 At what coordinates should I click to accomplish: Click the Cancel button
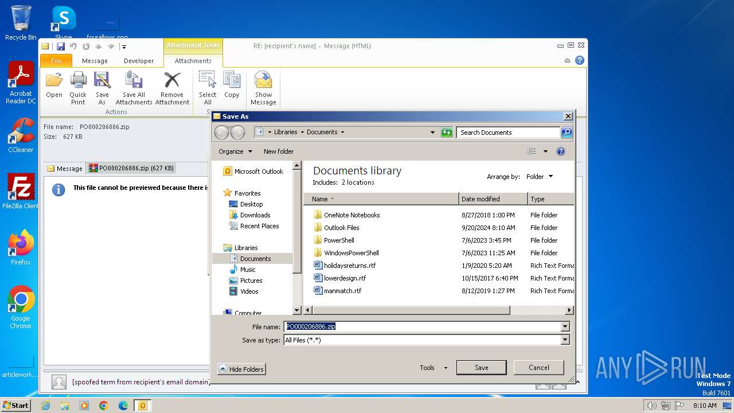tap(539, 368)
